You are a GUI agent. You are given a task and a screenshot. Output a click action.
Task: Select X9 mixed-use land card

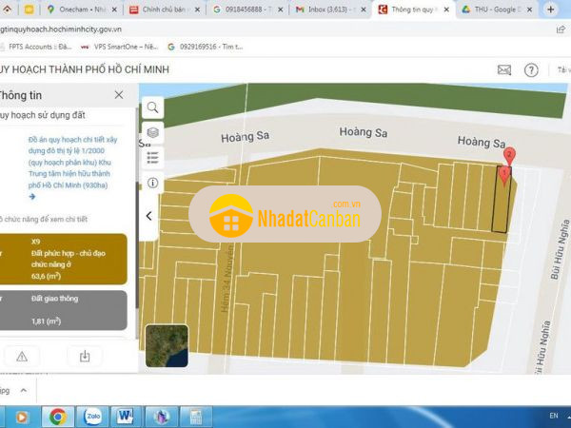65,259
